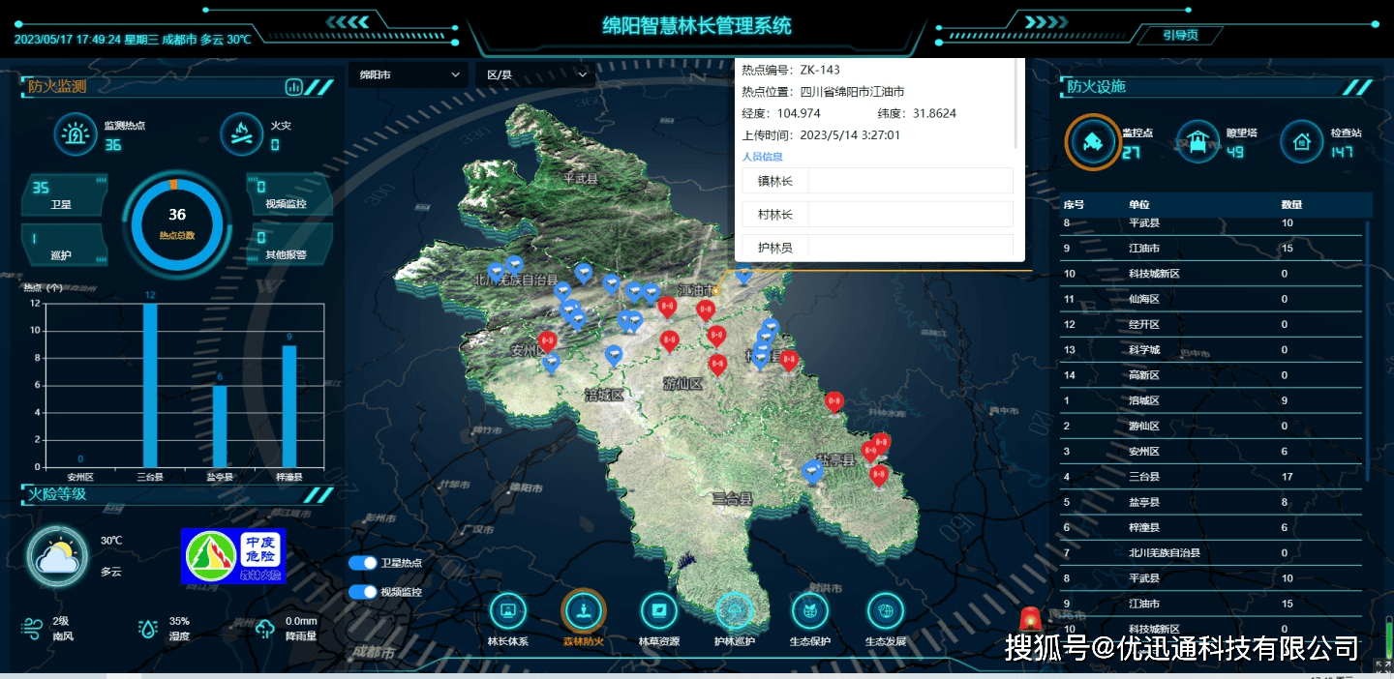The height and width of the screenshot is (679, 1394).
Task: Select the 高新区 row in table
Action: [1212, 375]
